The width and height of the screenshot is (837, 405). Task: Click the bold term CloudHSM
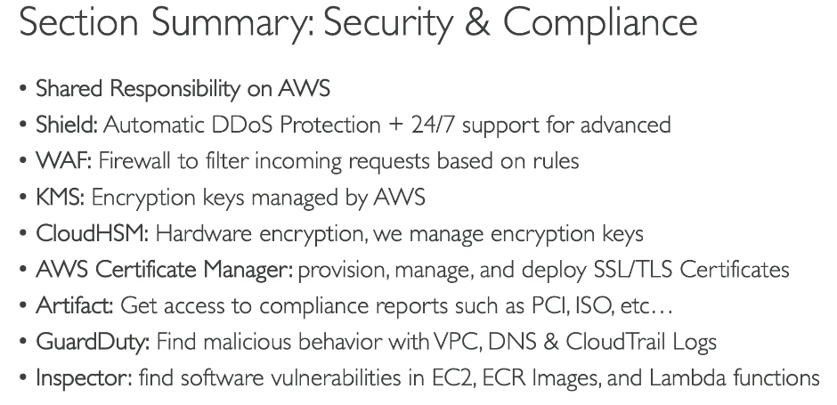tap(93, 233)
